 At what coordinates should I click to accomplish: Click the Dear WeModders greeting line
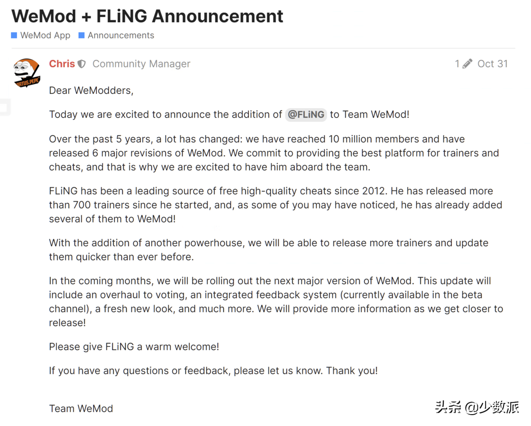pos(91,91)
